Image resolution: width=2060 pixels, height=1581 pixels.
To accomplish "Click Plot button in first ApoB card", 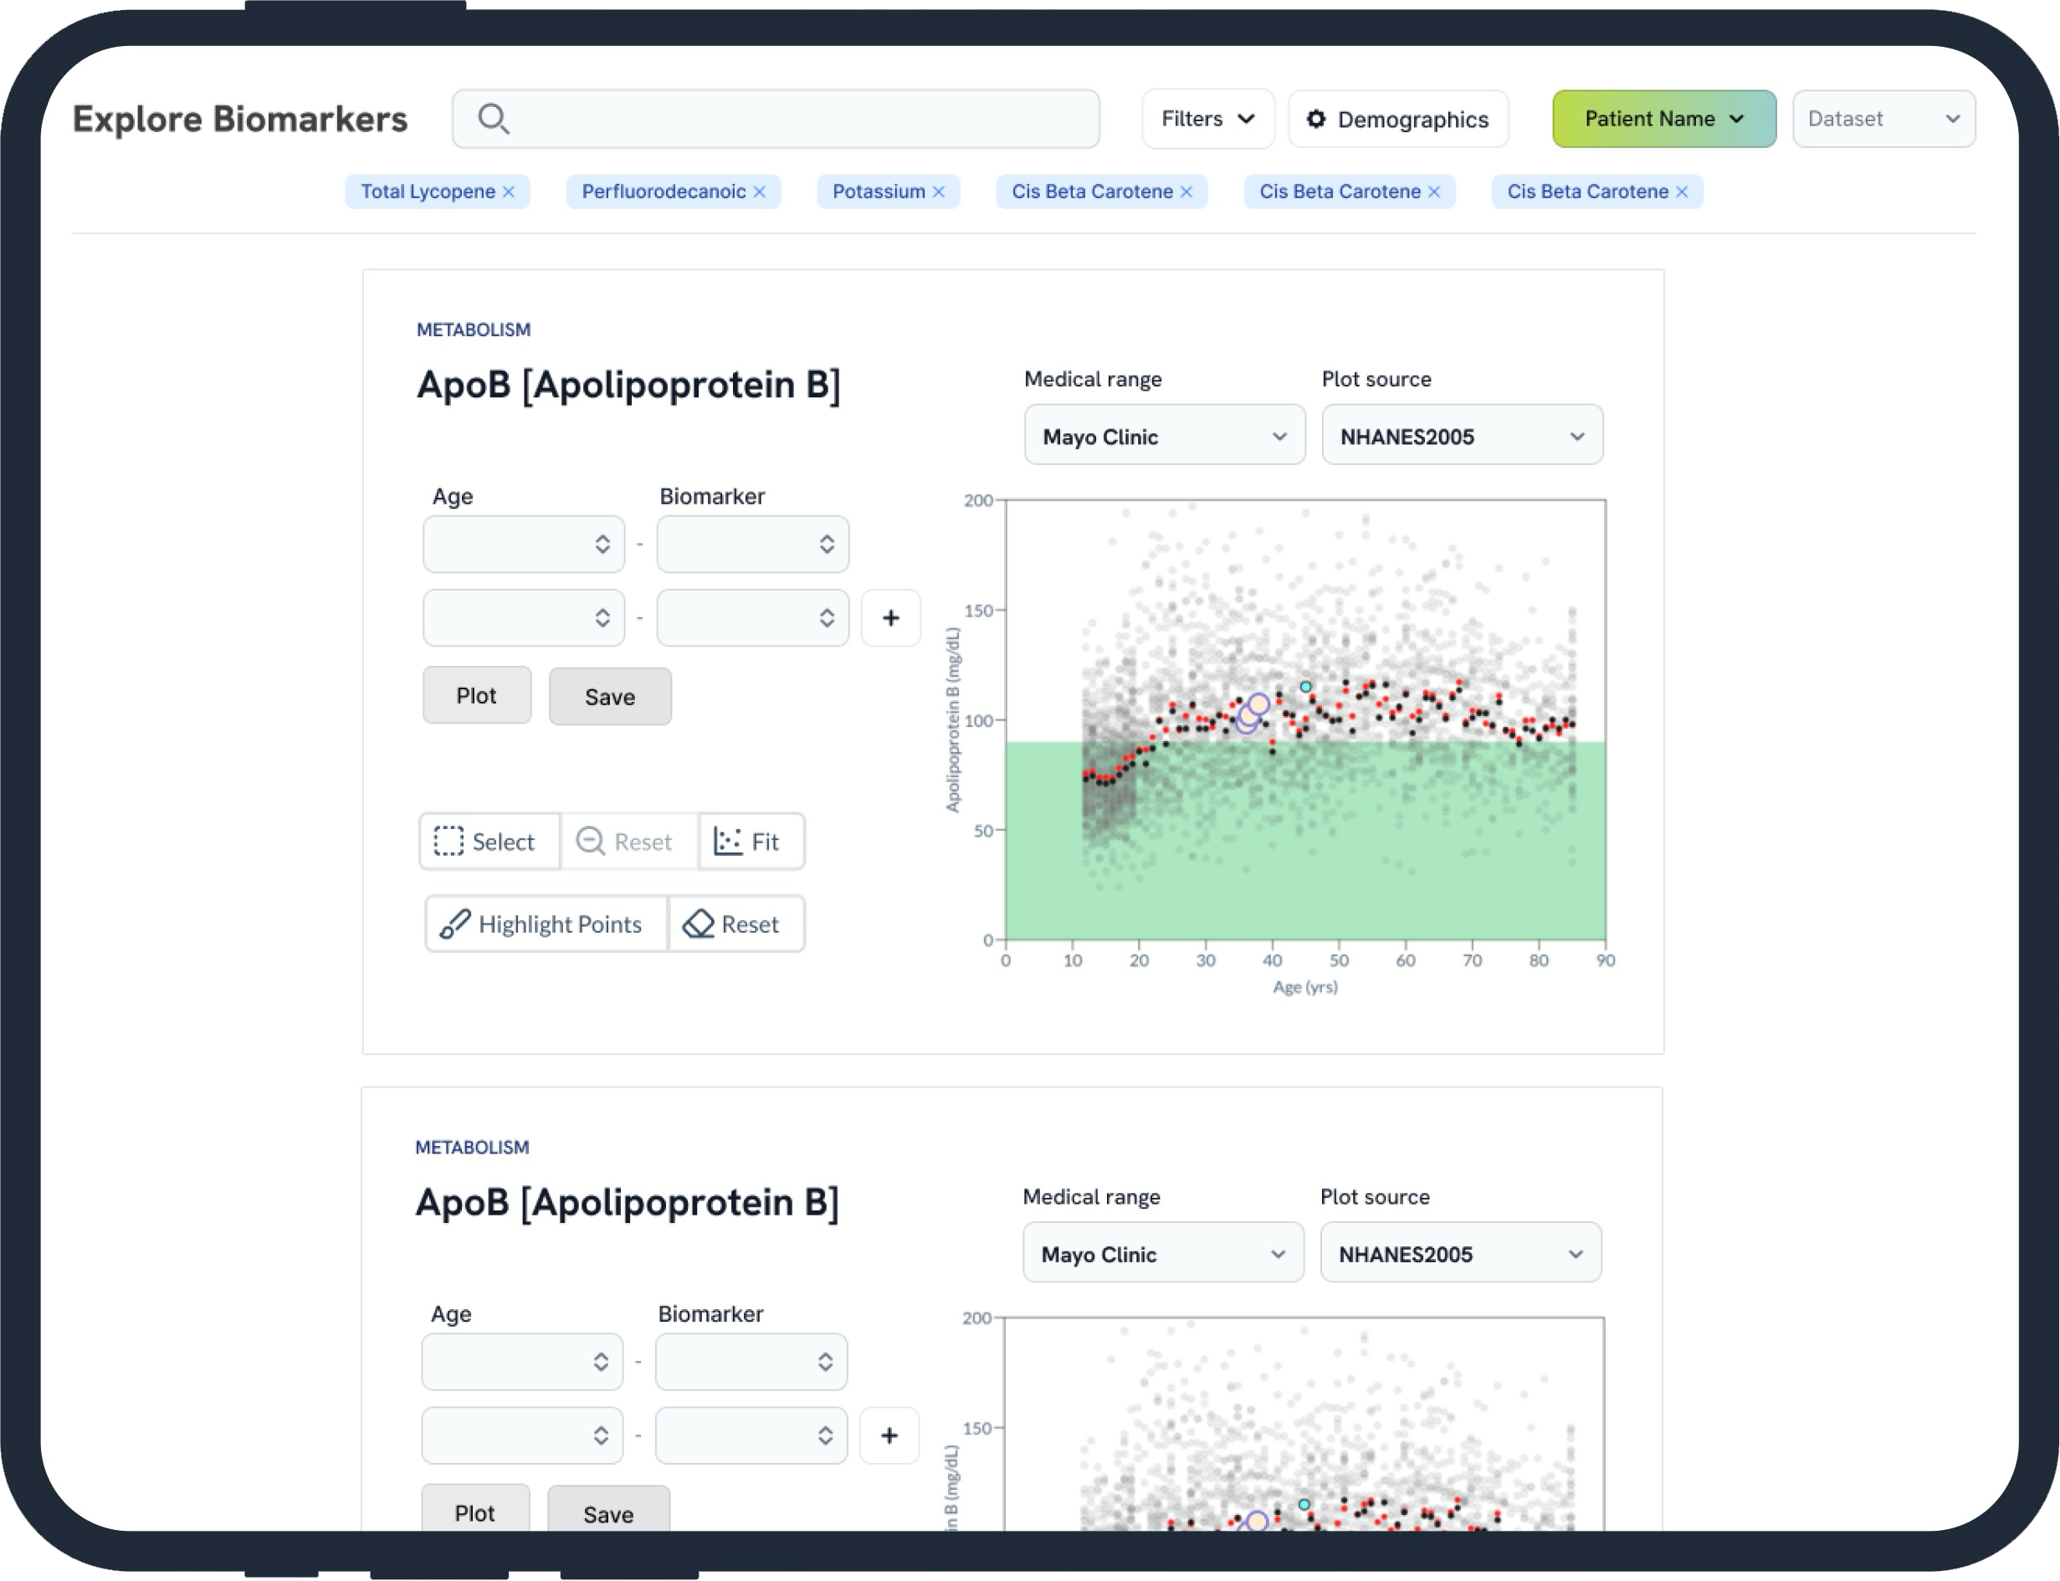I will click(476, 696).
